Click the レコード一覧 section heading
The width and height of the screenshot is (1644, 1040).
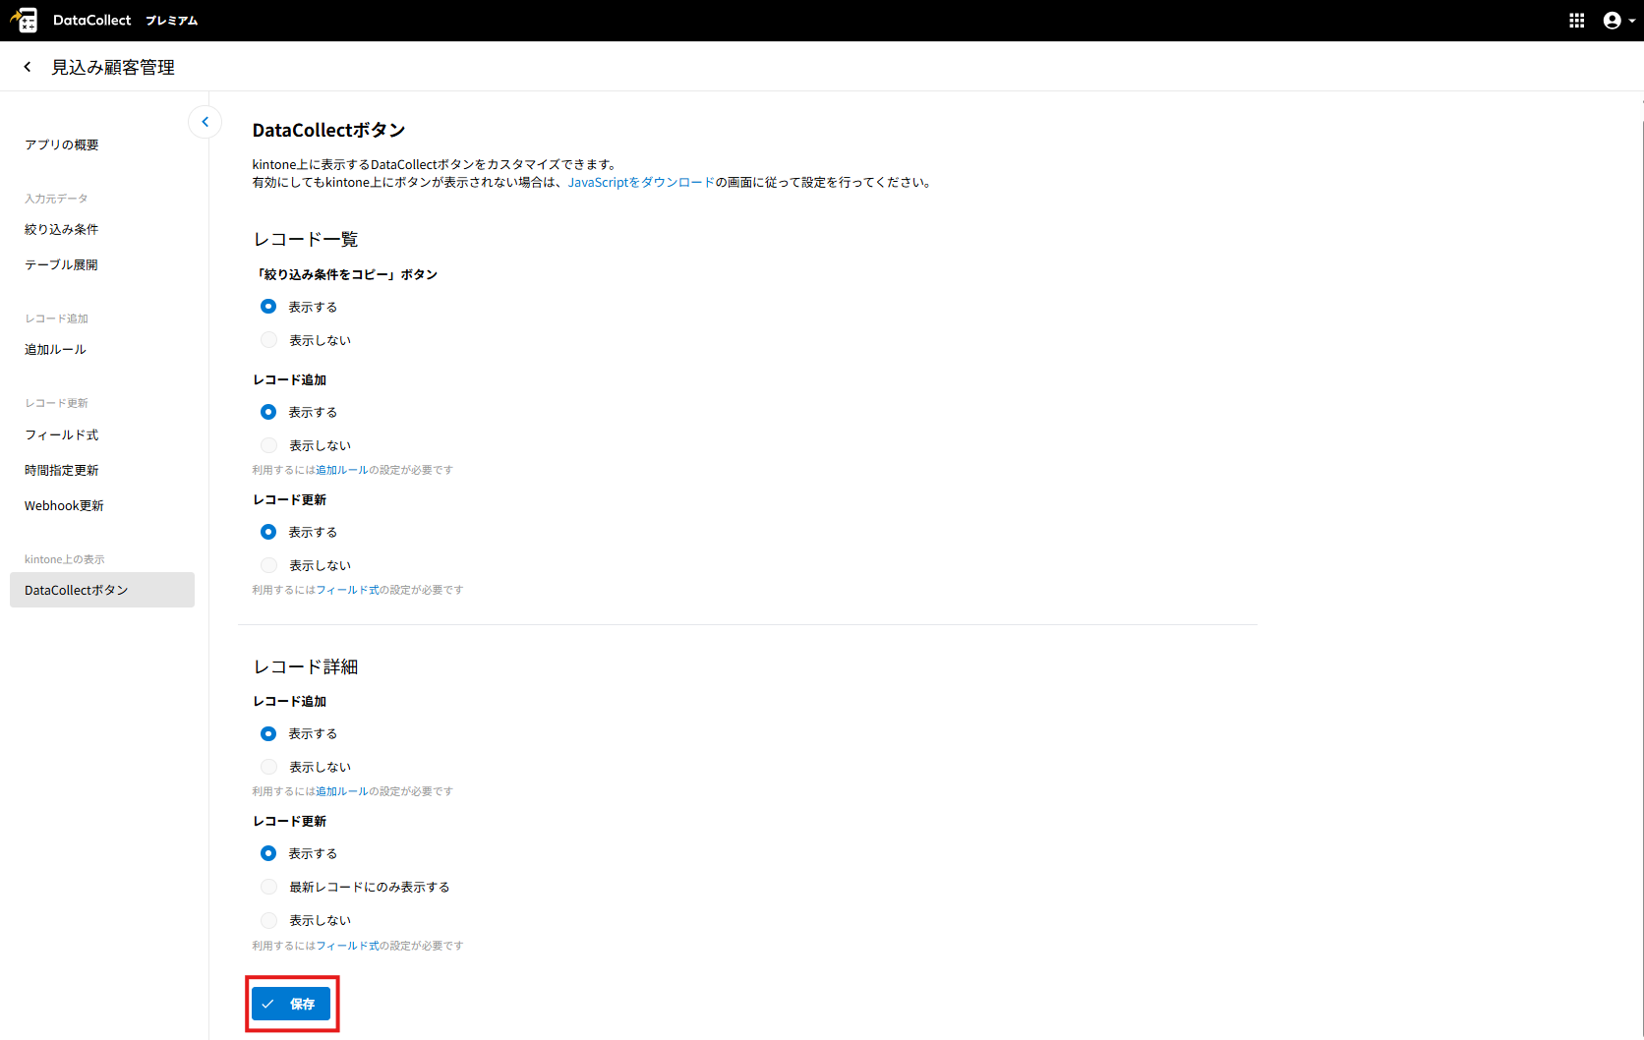[x=306, y=239]
